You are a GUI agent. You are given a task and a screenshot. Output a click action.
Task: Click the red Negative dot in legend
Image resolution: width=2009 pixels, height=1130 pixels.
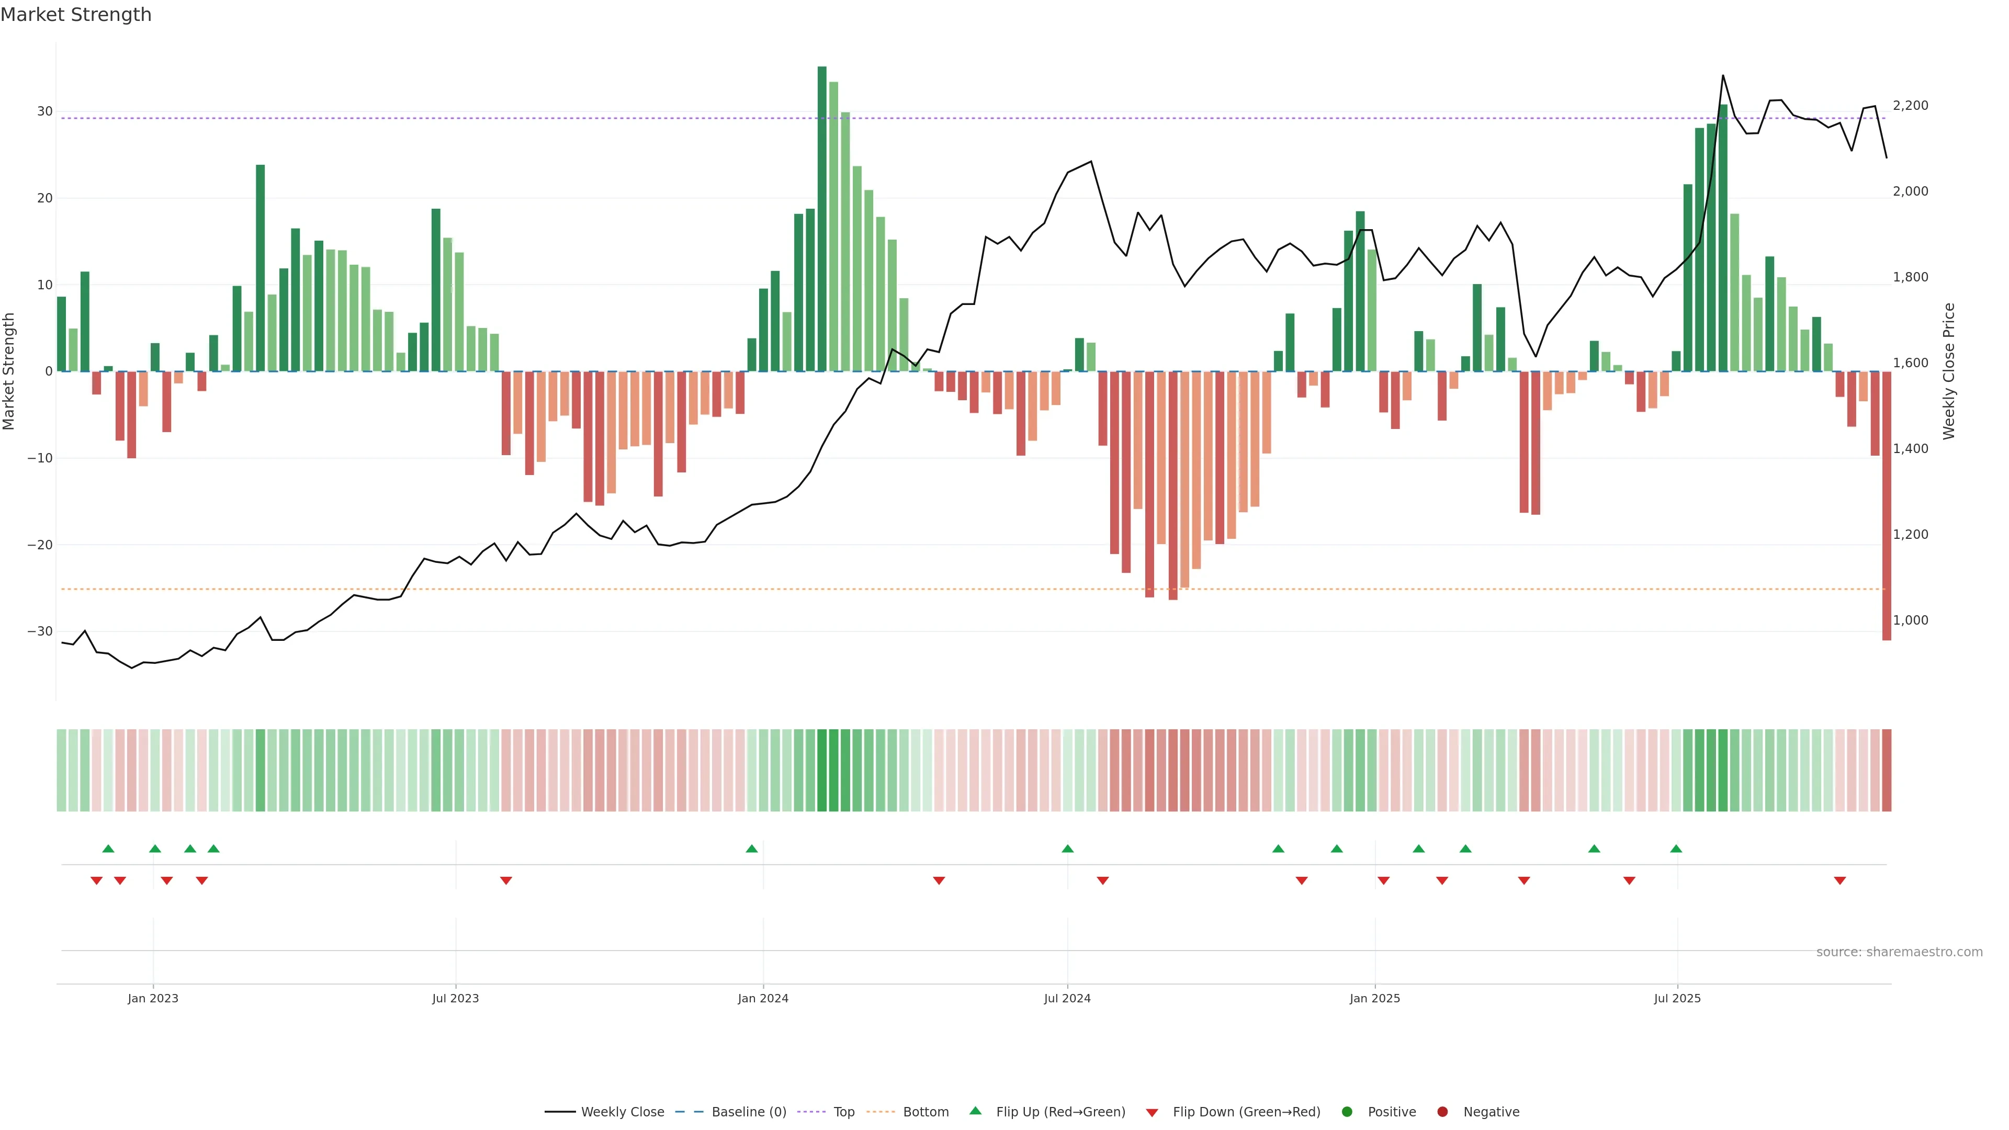click(1442, 1111)
